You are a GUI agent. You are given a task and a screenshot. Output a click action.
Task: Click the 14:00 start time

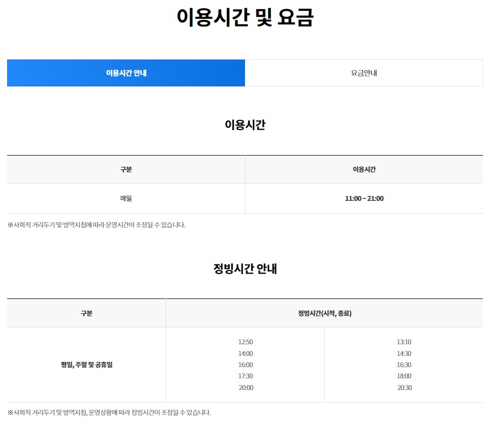coord(246,353)
